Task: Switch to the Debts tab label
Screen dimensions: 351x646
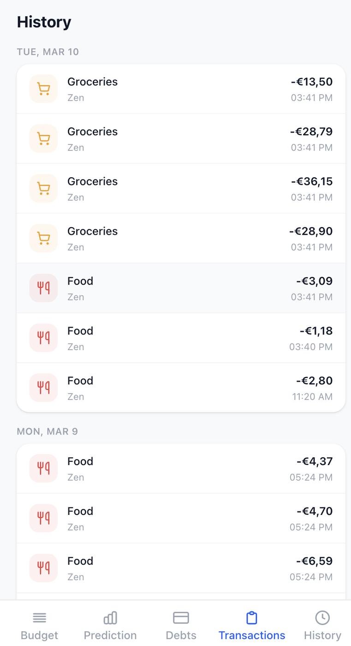Action: [181, 635]
